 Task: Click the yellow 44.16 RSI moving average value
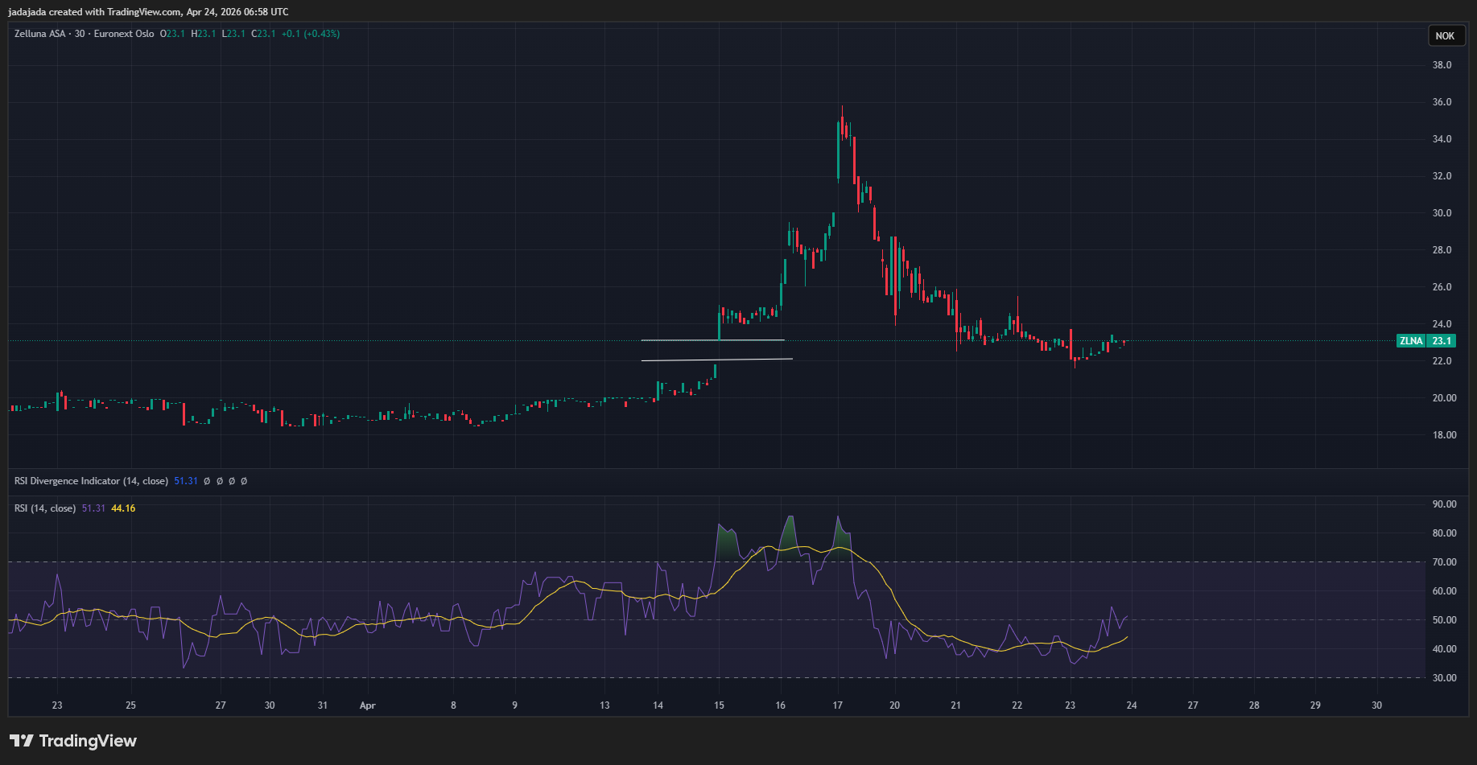(123, 508)
